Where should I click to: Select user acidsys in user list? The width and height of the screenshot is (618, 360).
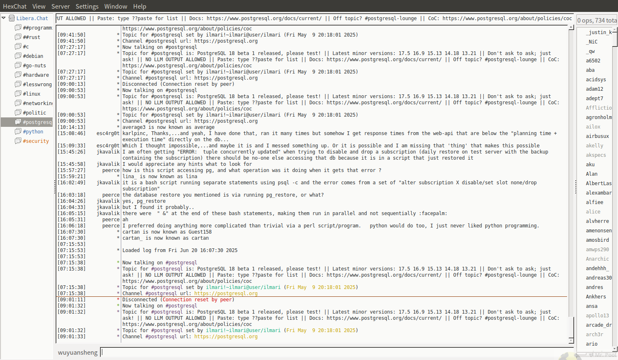(x=595, y=80)
